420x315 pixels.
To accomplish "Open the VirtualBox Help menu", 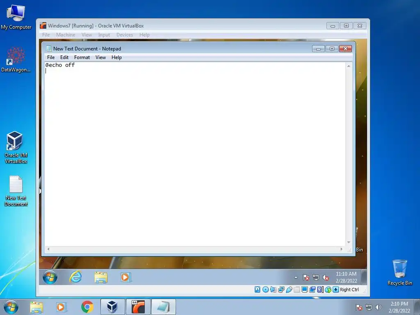I will (x=144, y=35).
